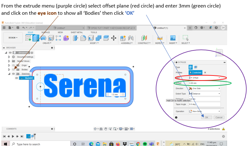251x146 pixels.
Task: Click the Undo arrow
Action: 24,28
